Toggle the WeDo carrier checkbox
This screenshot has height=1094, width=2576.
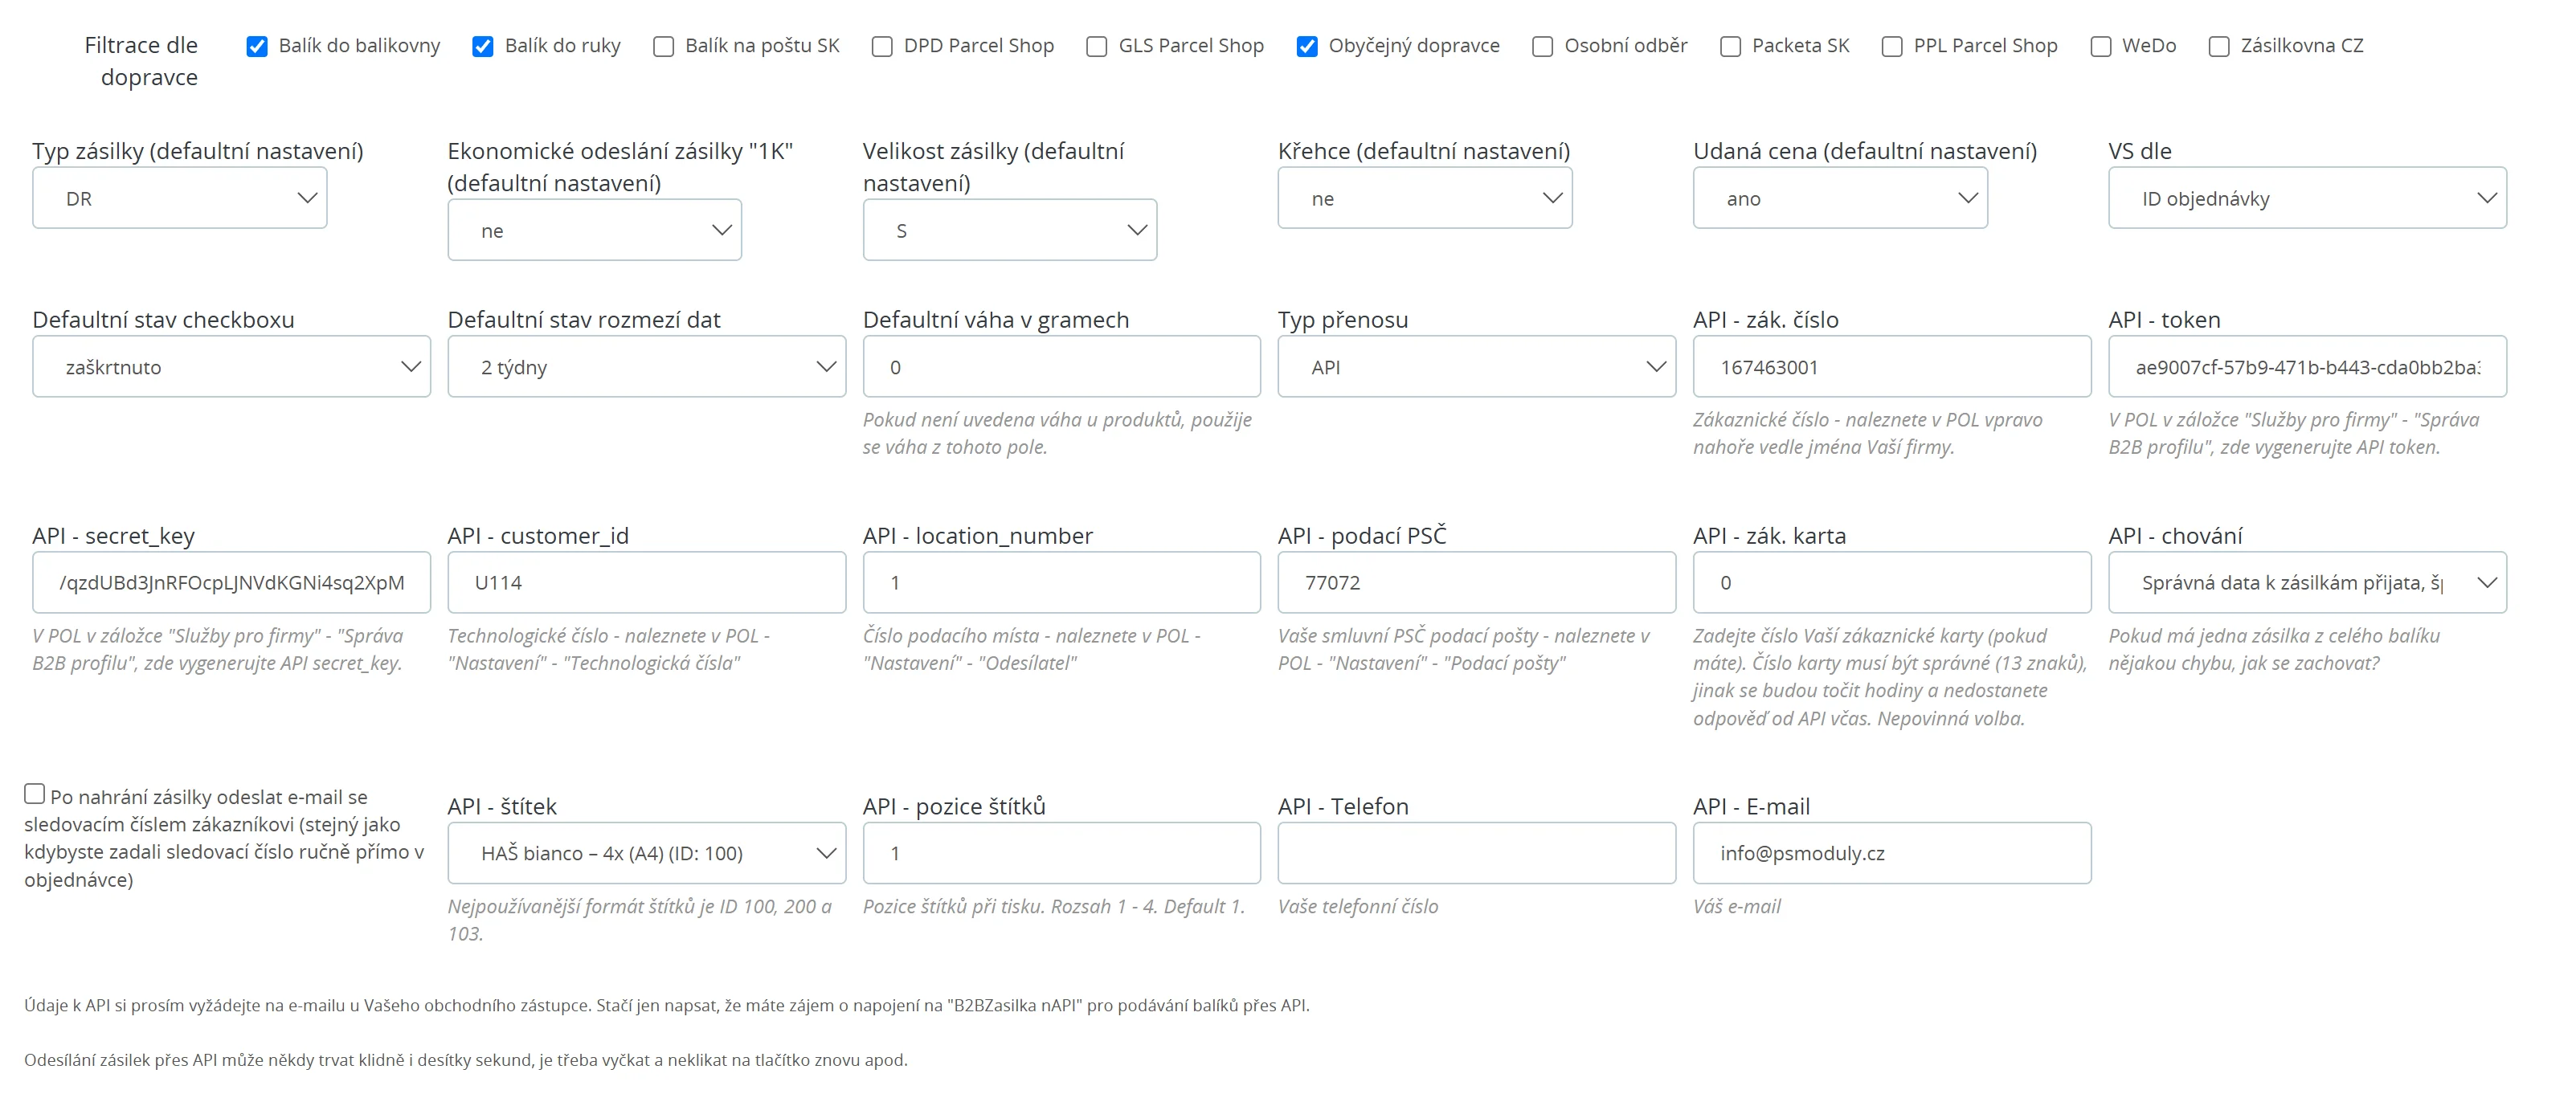(x=2100, y=46)
